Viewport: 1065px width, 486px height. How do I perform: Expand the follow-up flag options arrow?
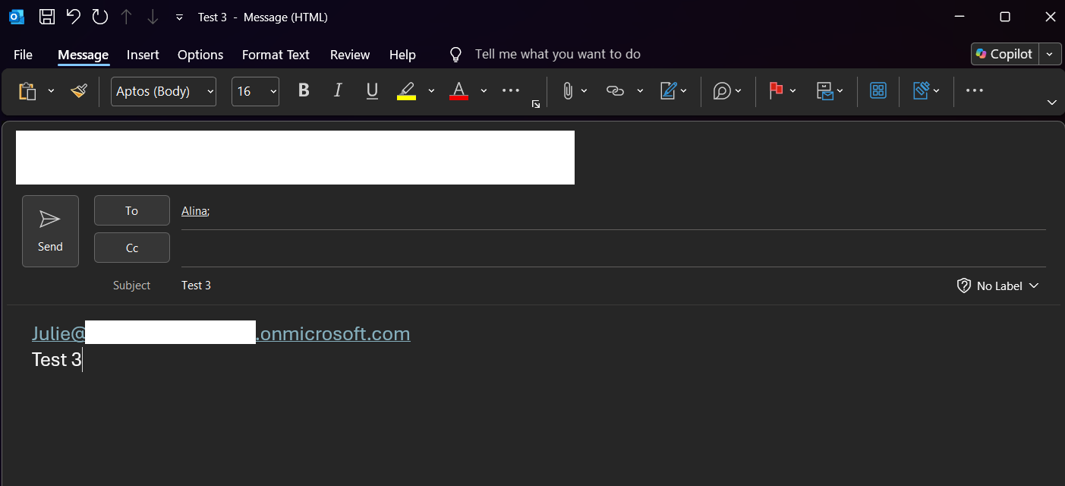[793, 91]
